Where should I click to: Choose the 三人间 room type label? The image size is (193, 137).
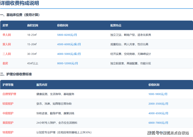(x=7, y=54)
